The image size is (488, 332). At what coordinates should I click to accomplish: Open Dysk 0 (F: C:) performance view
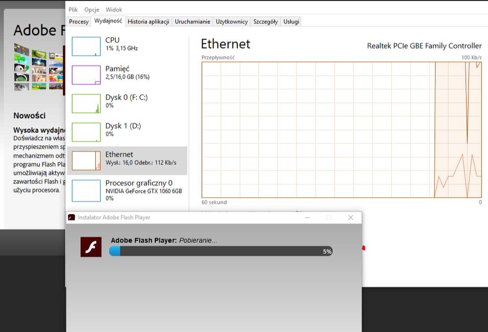[126, 101]
